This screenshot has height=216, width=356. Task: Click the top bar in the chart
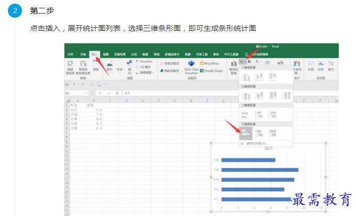tap(248, 160)
